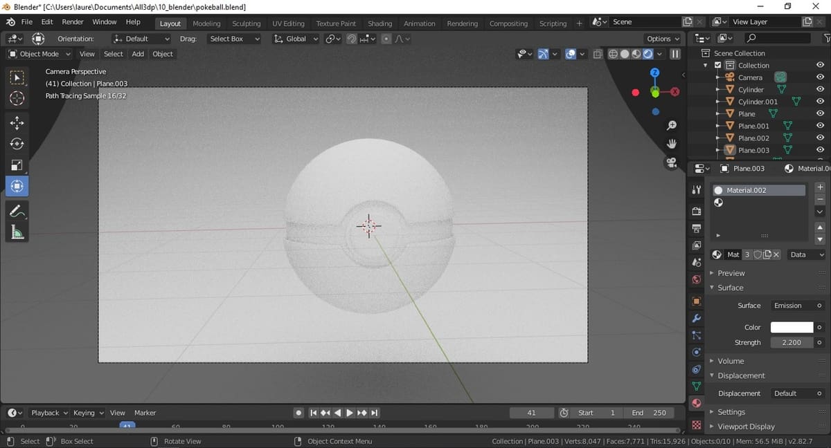Open the Render menu
This screenshot has width=831, height=448.
[73, 22]
